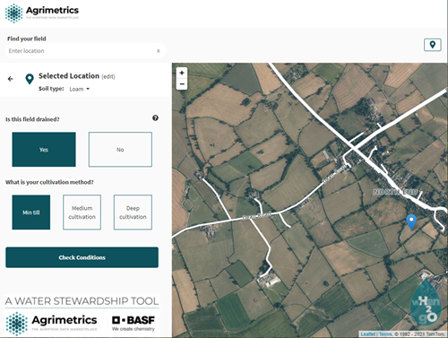Clear the location search with the x
The height and width of the screenshot is (338, 448).
[x=159, y=51]
